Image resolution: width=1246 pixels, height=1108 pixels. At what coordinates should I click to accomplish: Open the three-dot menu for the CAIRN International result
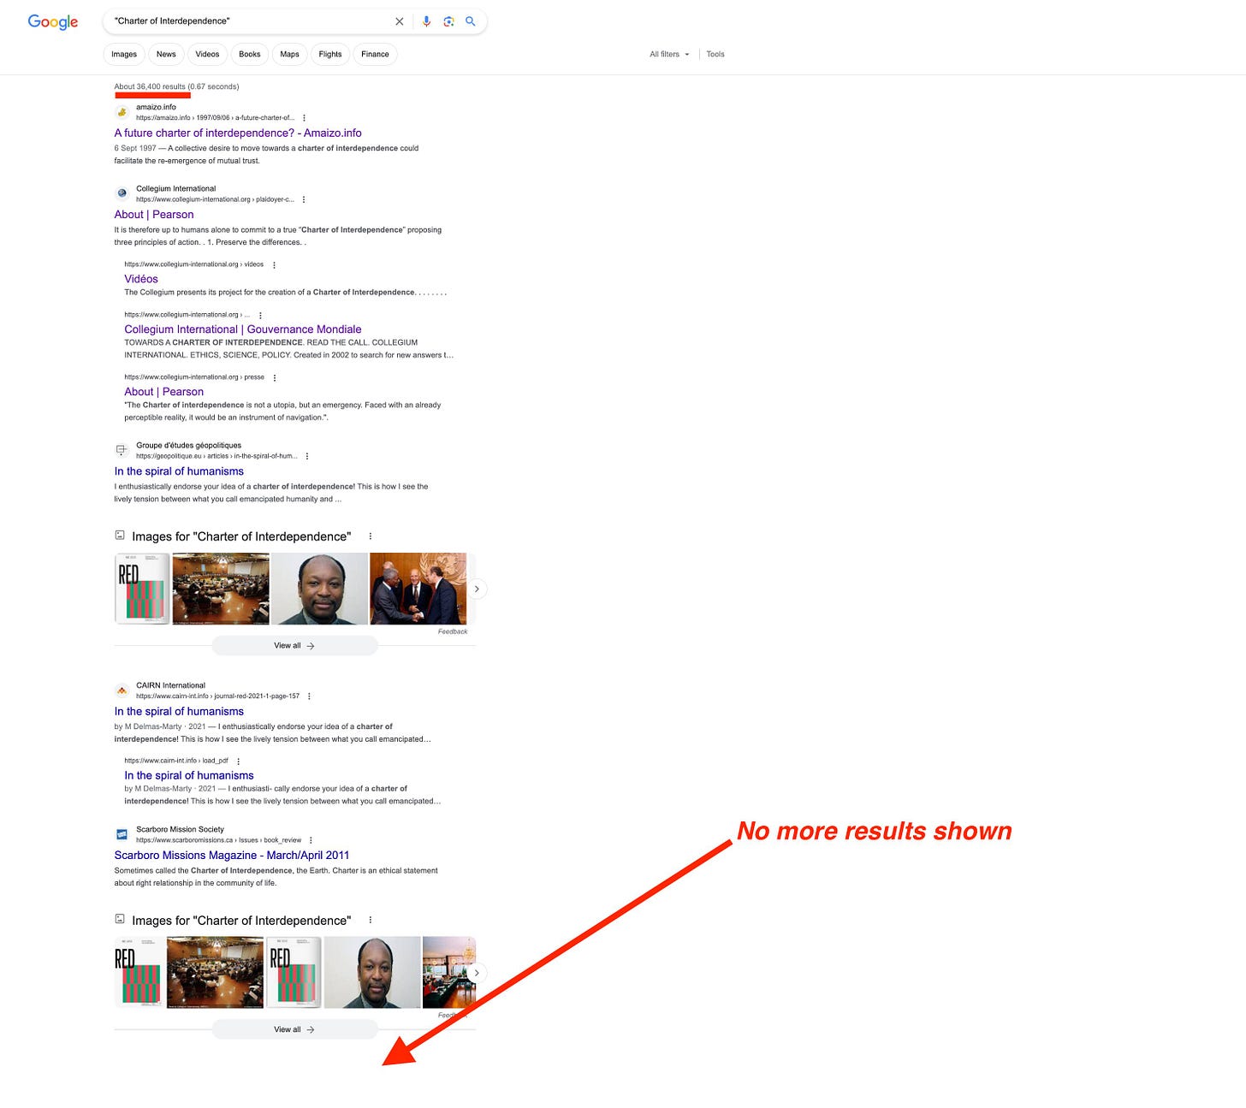point(309,696)
